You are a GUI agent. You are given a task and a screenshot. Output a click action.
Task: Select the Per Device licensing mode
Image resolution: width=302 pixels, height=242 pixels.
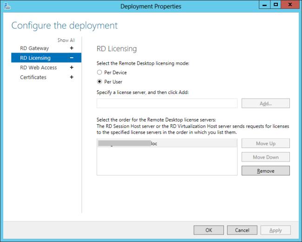(99, 73)
